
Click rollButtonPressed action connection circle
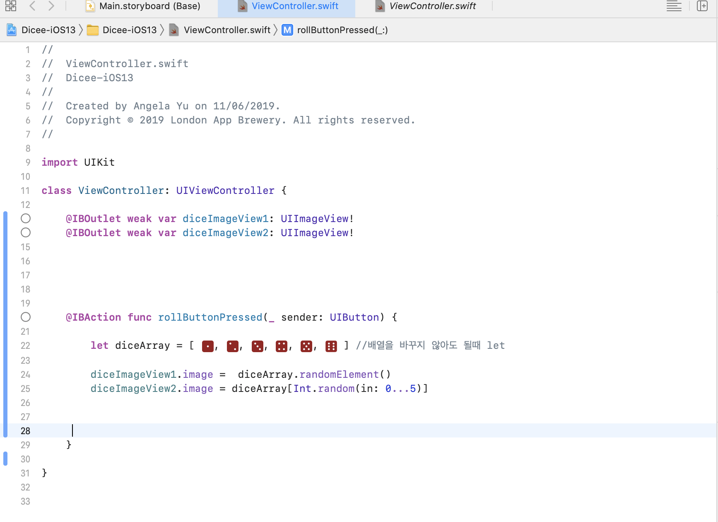click(26, 317)
